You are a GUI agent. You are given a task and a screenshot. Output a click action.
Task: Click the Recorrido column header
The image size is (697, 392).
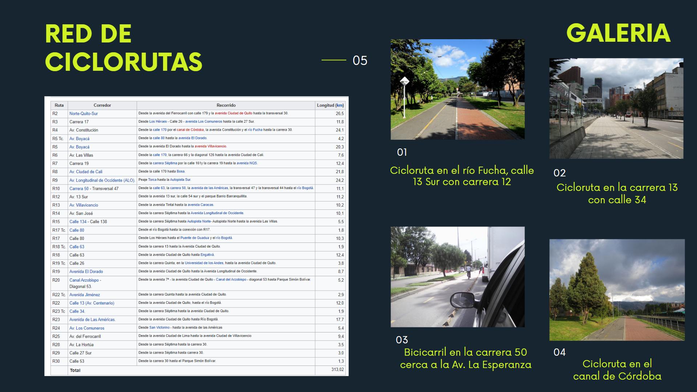pyautogui.click(x=226, y=105)
